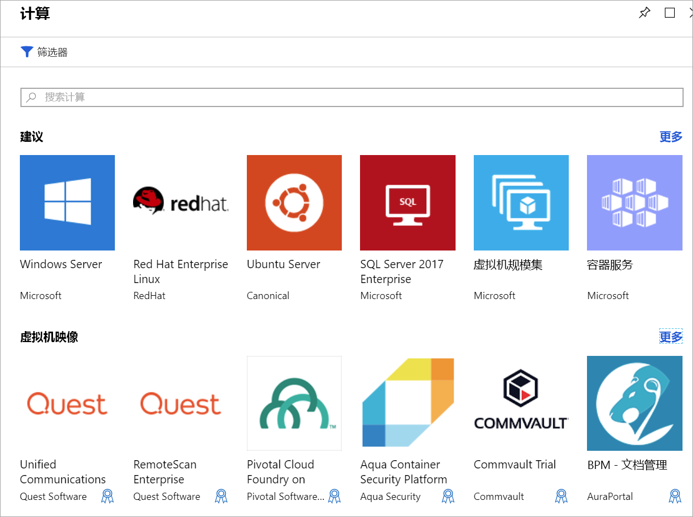
Task: Open SQL Server 2017 Enterprise title
Action: pos(401,271)
